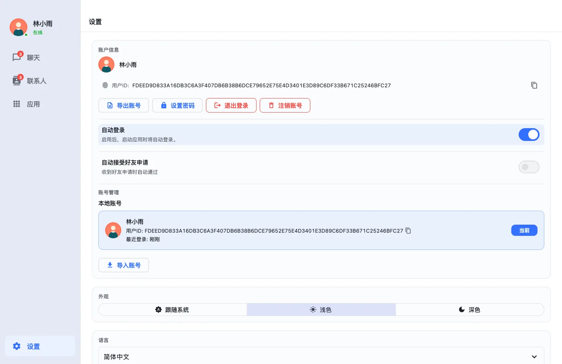
Task: Click the fingerprint icon beside 用户ID
Action: click(x=105, y=85)
